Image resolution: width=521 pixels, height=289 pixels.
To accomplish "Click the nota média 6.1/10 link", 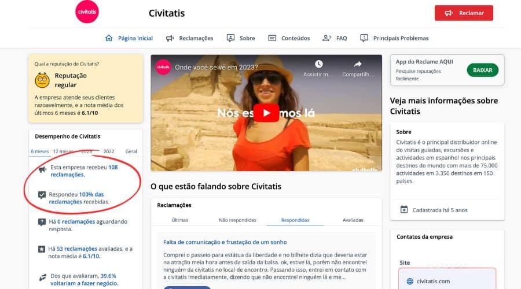I will click(91, 256).
